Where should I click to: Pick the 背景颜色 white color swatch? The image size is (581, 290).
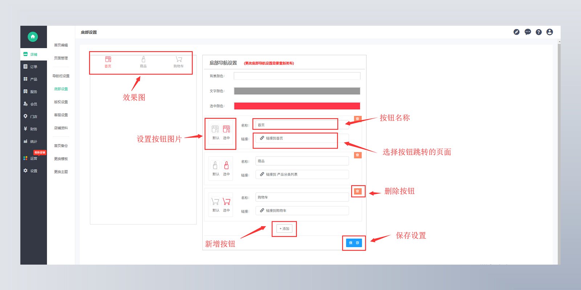[x=297, y=76]
